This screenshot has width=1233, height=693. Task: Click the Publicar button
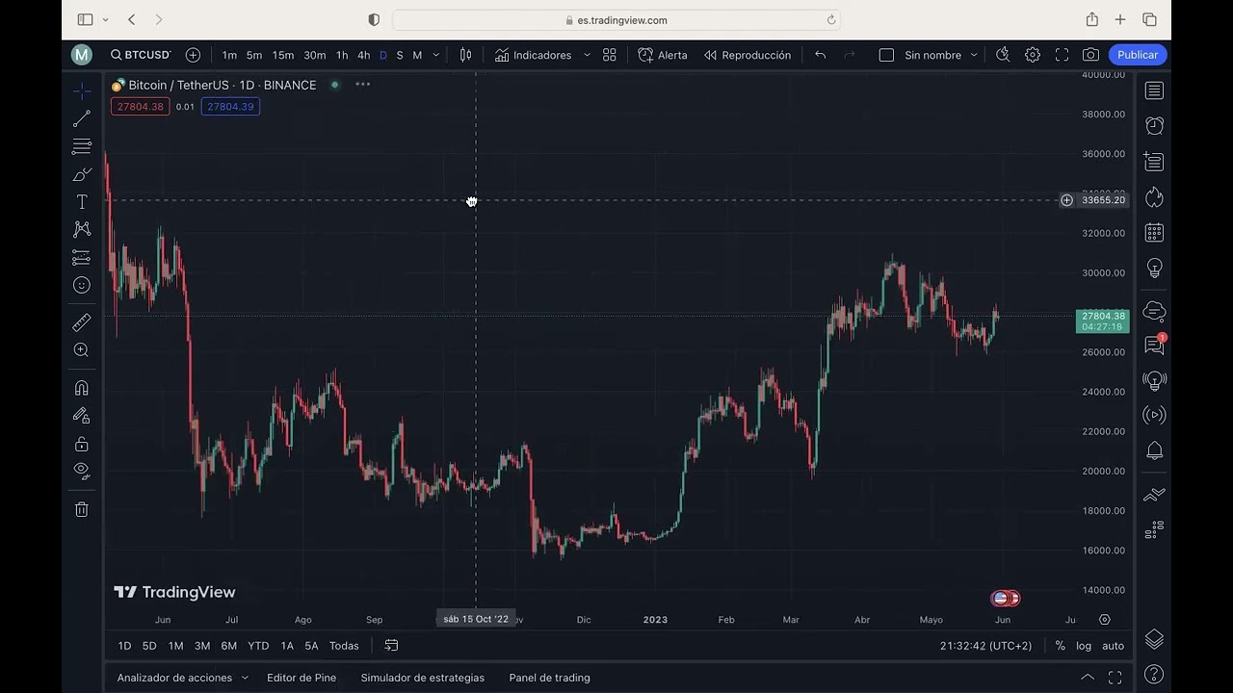(1138, 55)
